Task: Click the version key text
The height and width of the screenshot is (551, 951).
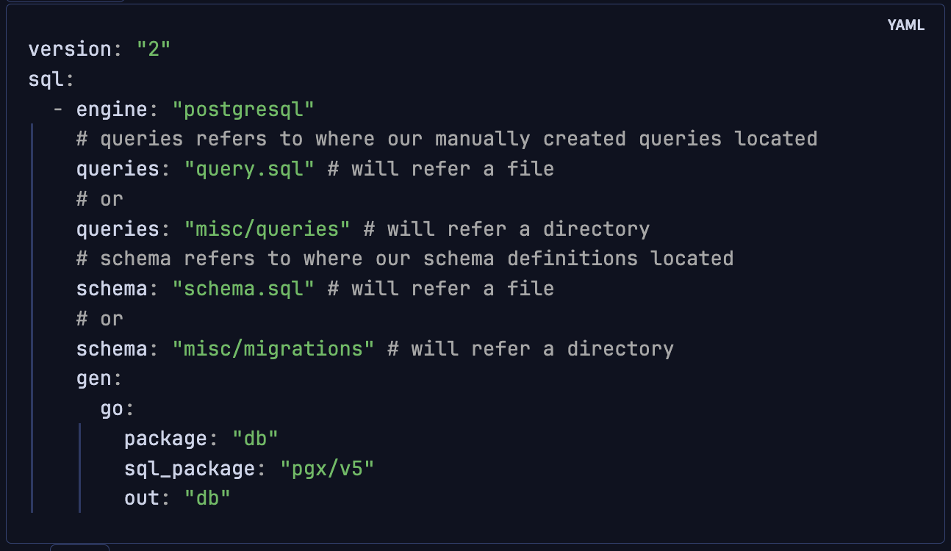Action: tap(69, 49)
